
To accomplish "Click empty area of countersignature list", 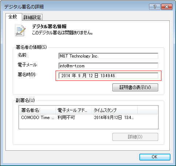I will 88,125.
